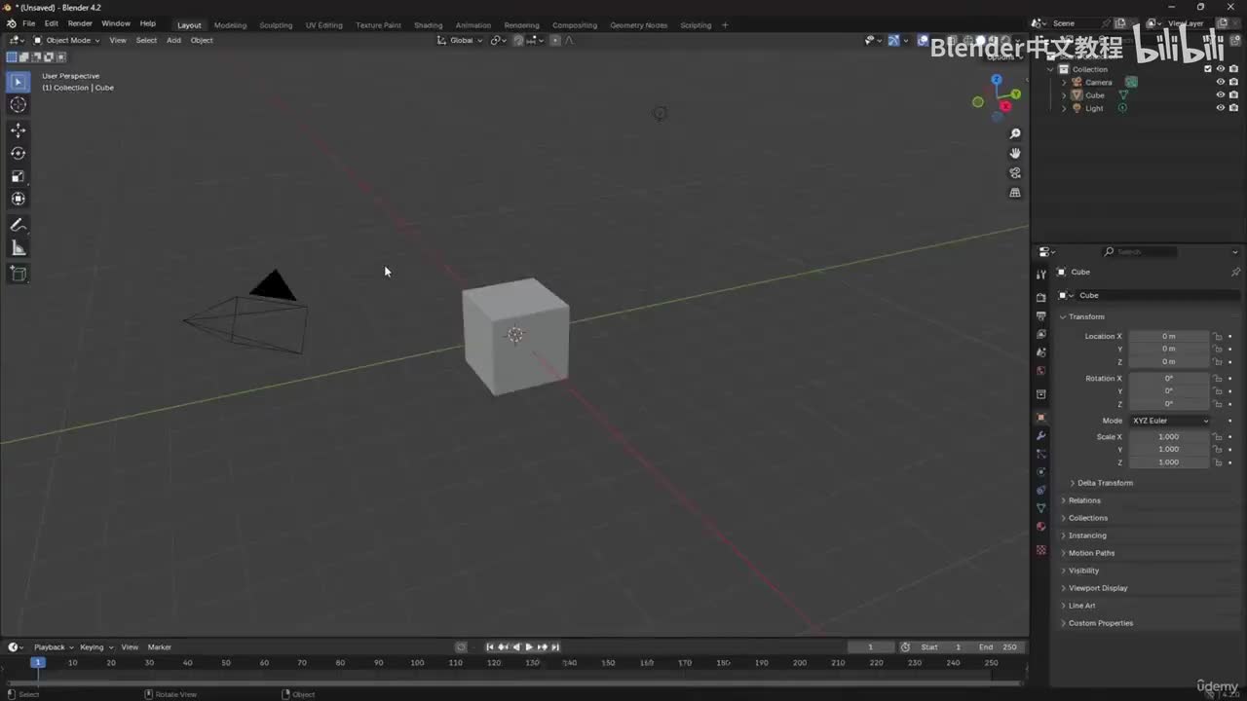Viewport: 1247px width, 701px height.
Task: Select the Select Box tool
Action: point(19,82)
